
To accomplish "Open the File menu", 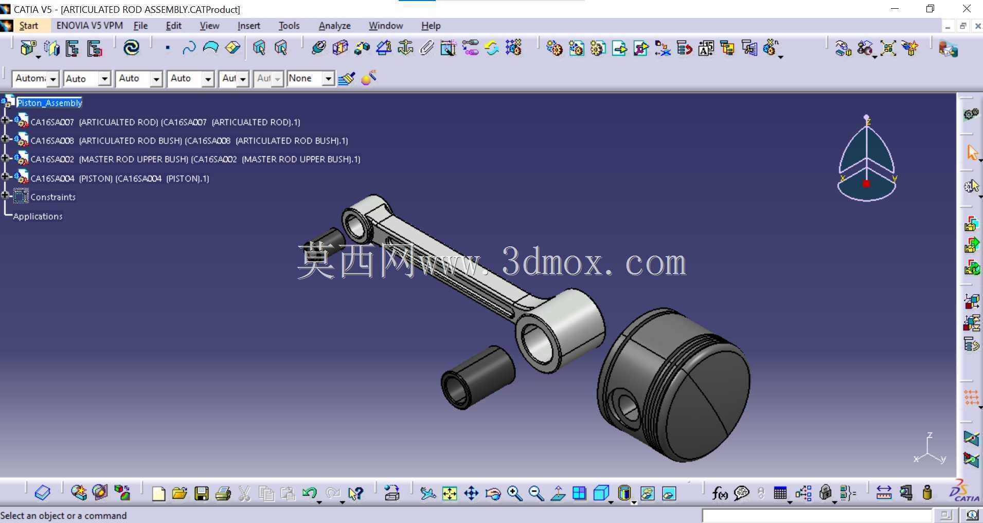I will 140,26.
